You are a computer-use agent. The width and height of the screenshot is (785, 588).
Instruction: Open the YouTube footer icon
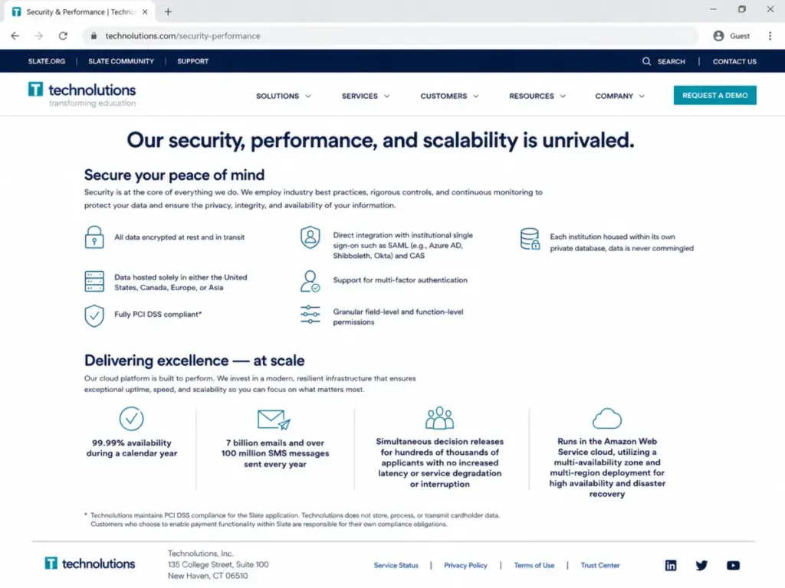(733, 565)
